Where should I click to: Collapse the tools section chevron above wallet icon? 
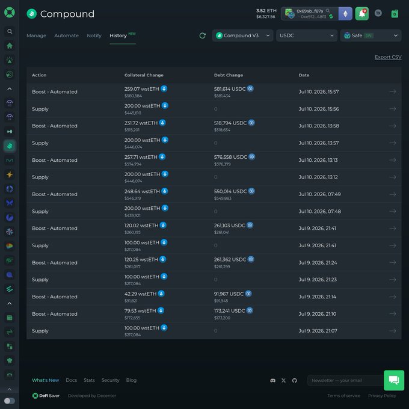[x=10, y=303]
